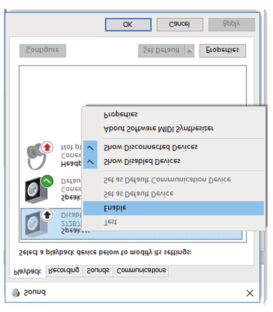Switch to the Communications tab
The height and width of the screenshot is (312, 273).
pos(141,271)
